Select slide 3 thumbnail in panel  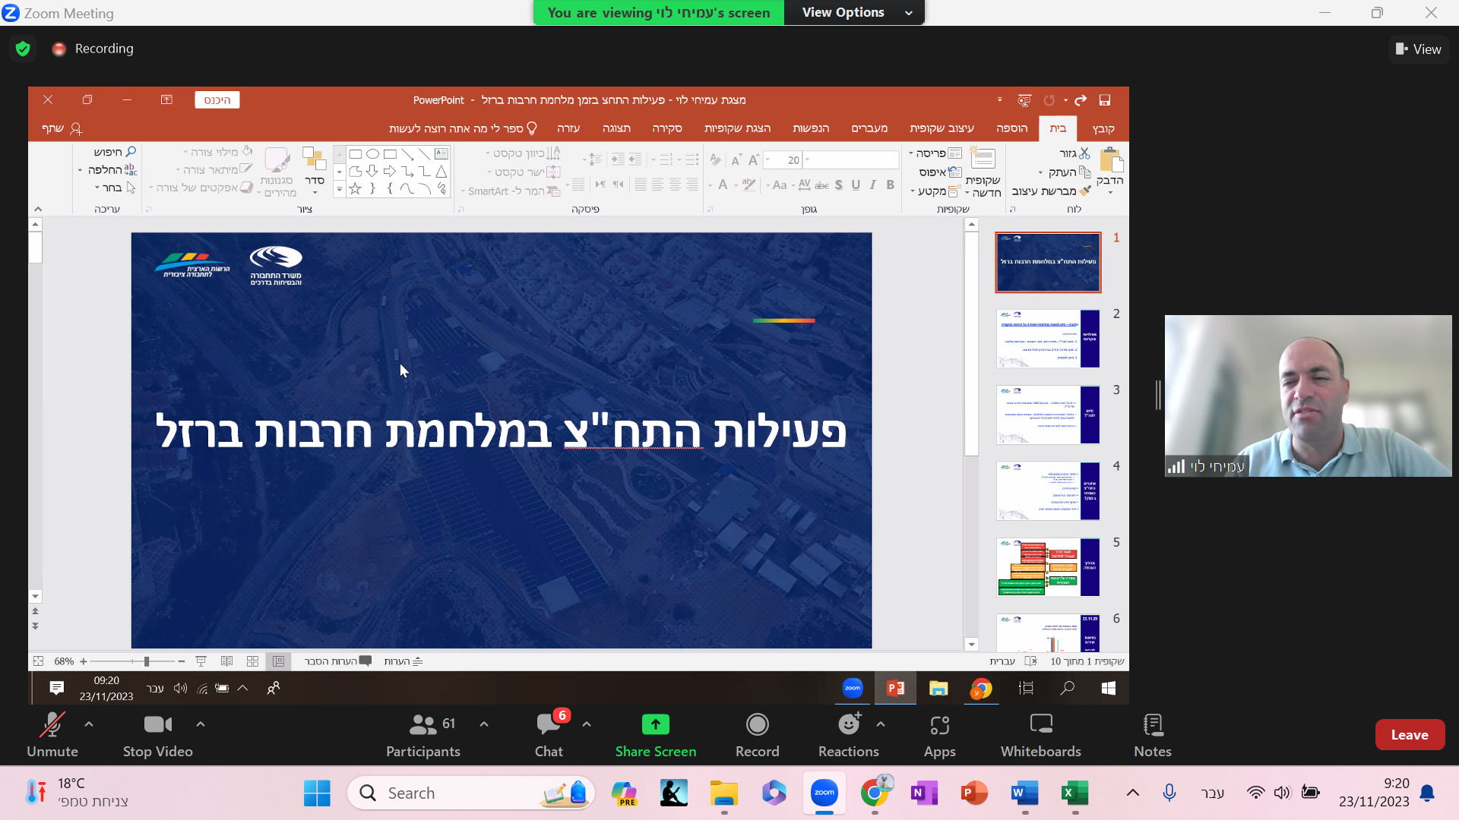[1047, 415]
